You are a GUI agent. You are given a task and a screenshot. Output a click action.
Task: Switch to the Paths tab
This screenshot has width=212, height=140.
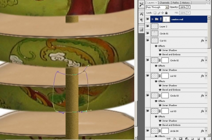[176, 3]
